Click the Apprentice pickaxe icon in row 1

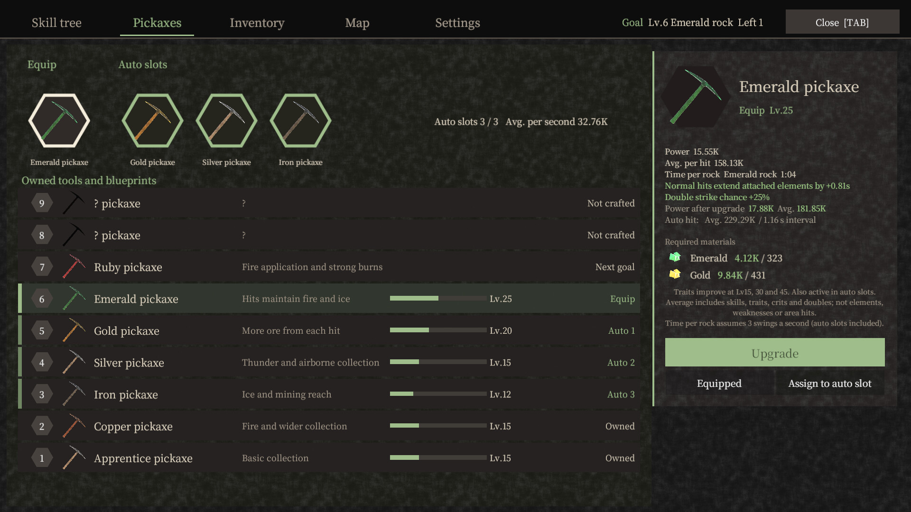click(74, 457)
